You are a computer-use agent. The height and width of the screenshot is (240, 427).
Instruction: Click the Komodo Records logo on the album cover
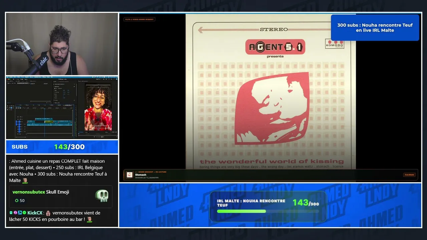point(334,44)
